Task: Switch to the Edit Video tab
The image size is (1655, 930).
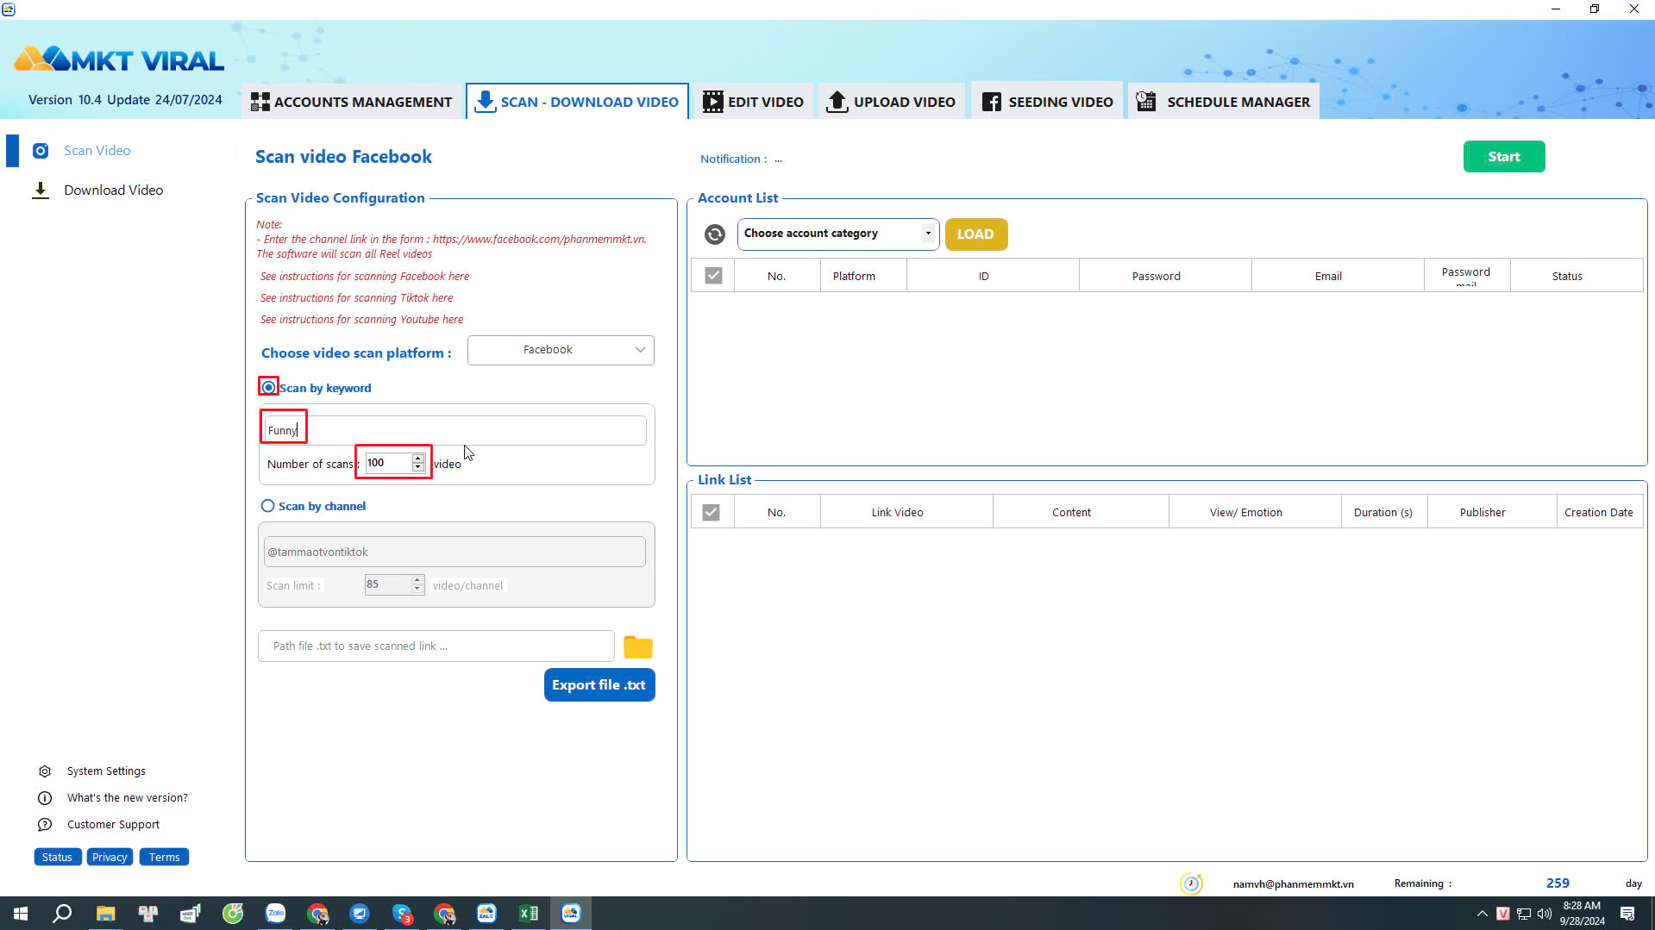Action: pyautogui.click(x=753, y=102)
